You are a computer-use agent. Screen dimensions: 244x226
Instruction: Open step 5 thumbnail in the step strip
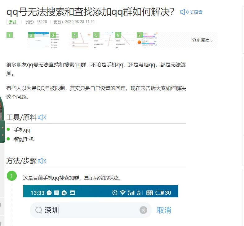click(104, 40)
